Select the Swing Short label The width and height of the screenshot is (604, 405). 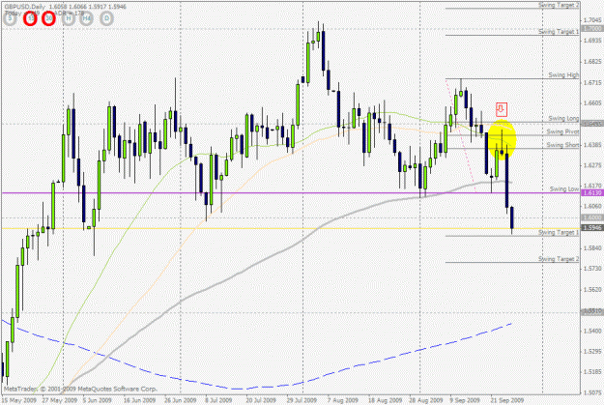tap(562, 145)
